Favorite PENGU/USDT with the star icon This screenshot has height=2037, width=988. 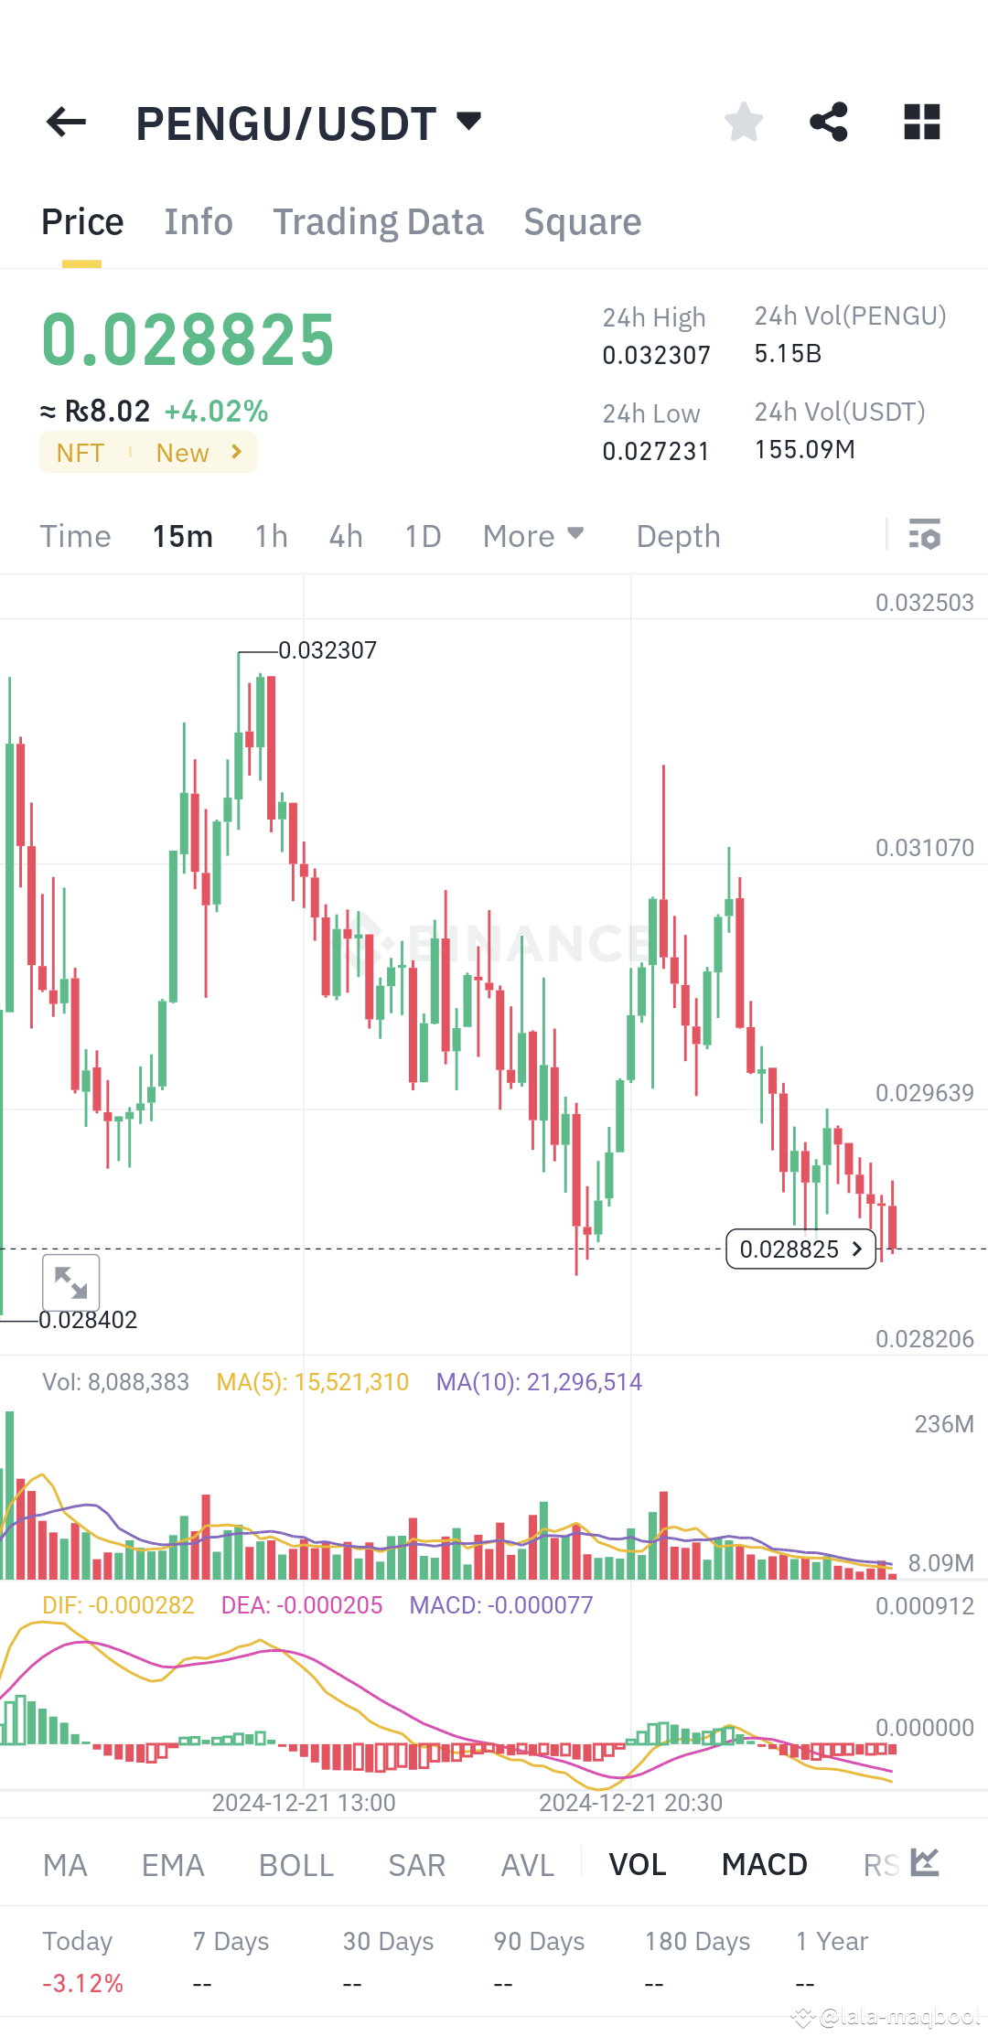743,122
